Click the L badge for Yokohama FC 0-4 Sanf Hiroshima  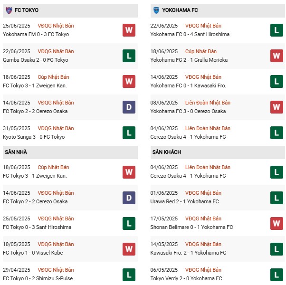[x=276, y=30]
